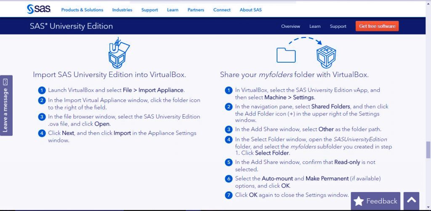Open the About SAS menu
Viewport: 431px width, 211px height.
[250, 10]
